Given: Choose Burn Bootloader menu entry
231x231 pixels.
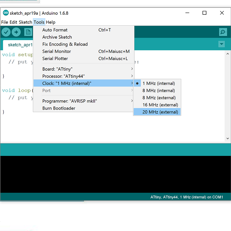Looking at the screenshot, I should point(84,108).
